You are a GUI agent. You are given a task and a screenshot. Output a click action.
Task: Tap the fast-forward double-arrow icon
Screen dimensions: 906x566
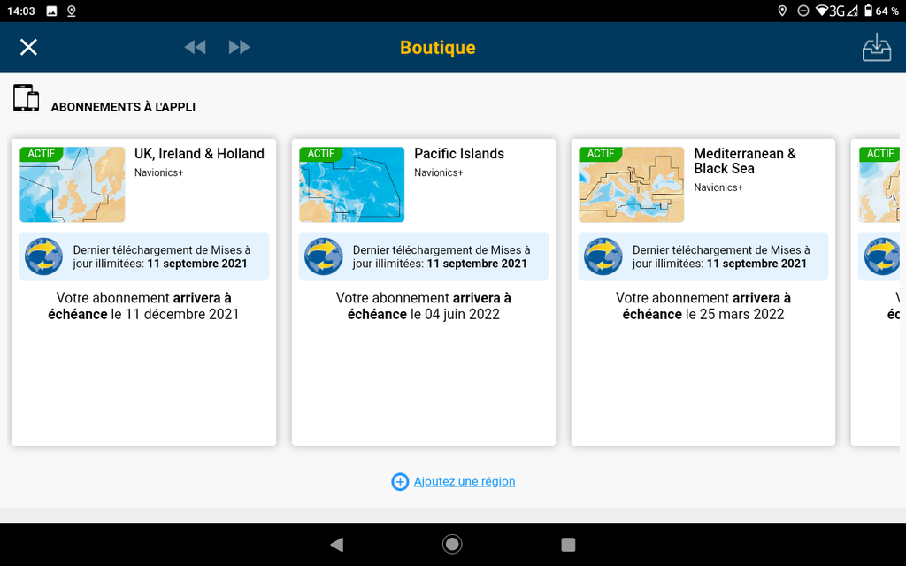239,48
